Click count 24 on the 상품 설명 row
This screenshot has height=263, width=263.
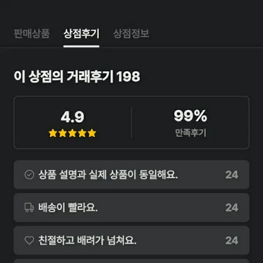(232, 175)
